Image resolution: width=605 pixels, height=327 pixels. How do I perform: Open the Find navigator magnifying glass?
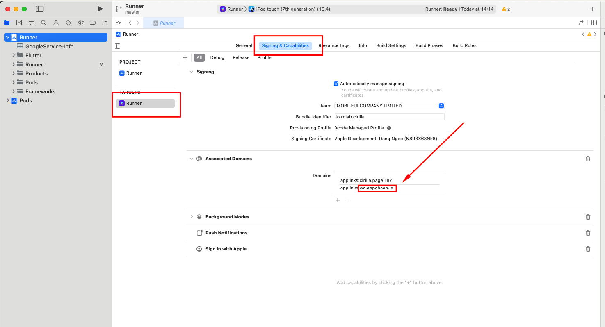tap(43, 23)
